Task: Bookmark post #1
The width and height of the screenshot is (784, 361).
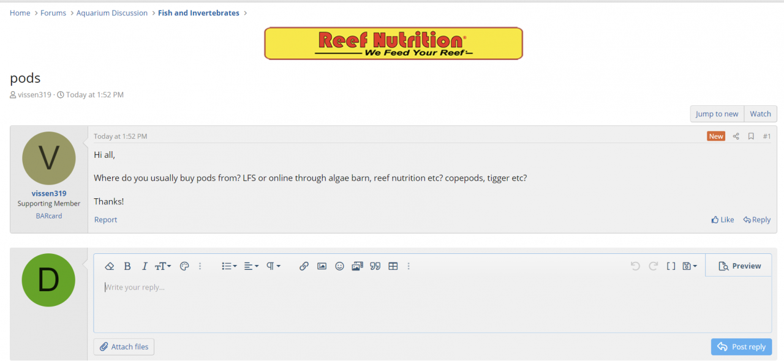Action: [751, 136]
